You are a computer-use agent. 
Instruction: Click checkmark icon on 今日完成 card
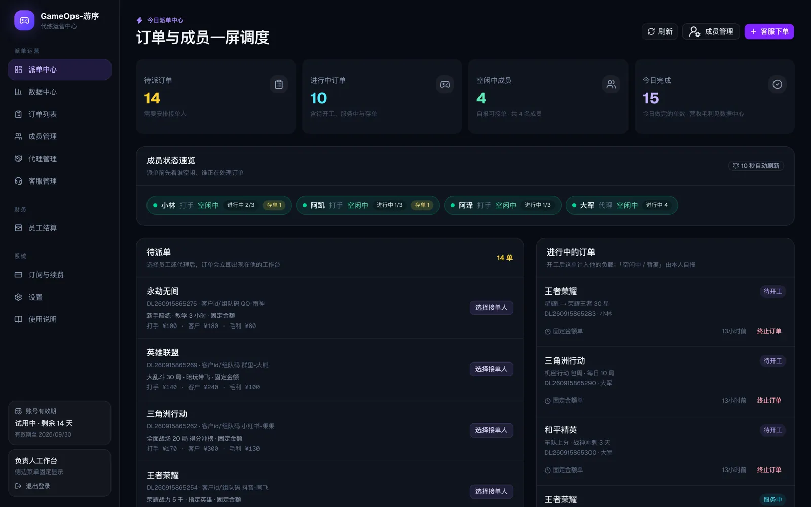[x=778, y=84]
